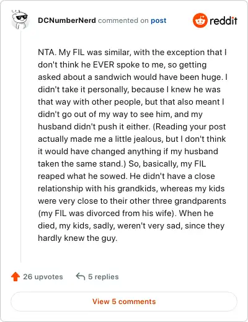Open the "View 5 comments" button
Screen dimensions: 248x322
[124, 302]
